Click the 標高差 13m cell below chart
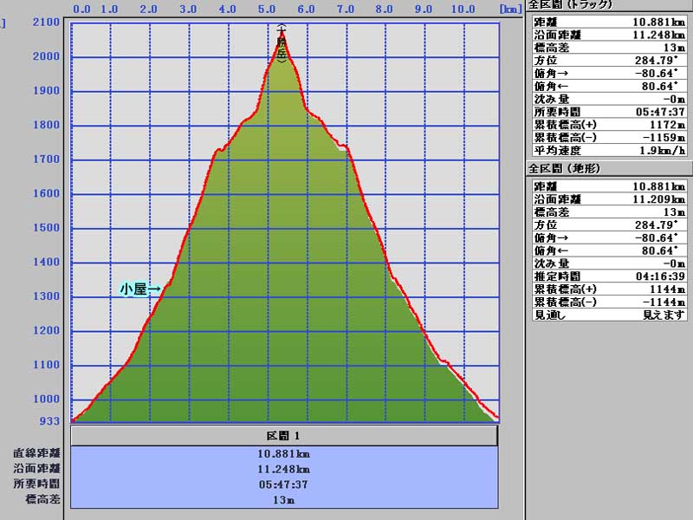This screenshot has height=520, width=693. click(x=284, y=500)
